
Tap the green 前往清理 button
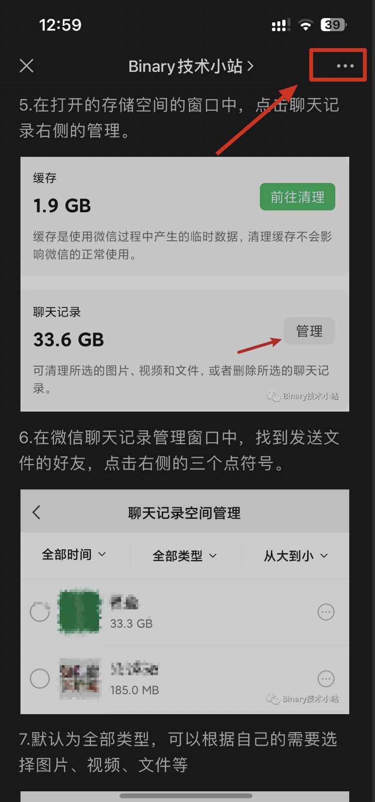(x=297, y=197)
